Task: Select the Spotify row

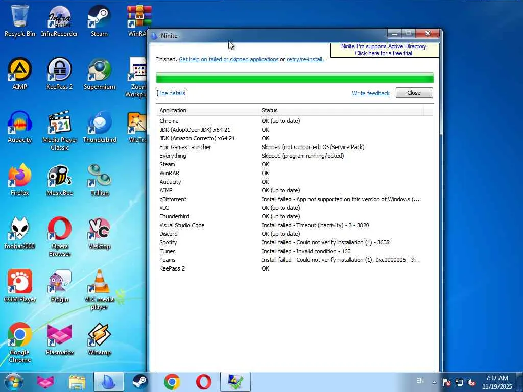Action: [295, 242]
